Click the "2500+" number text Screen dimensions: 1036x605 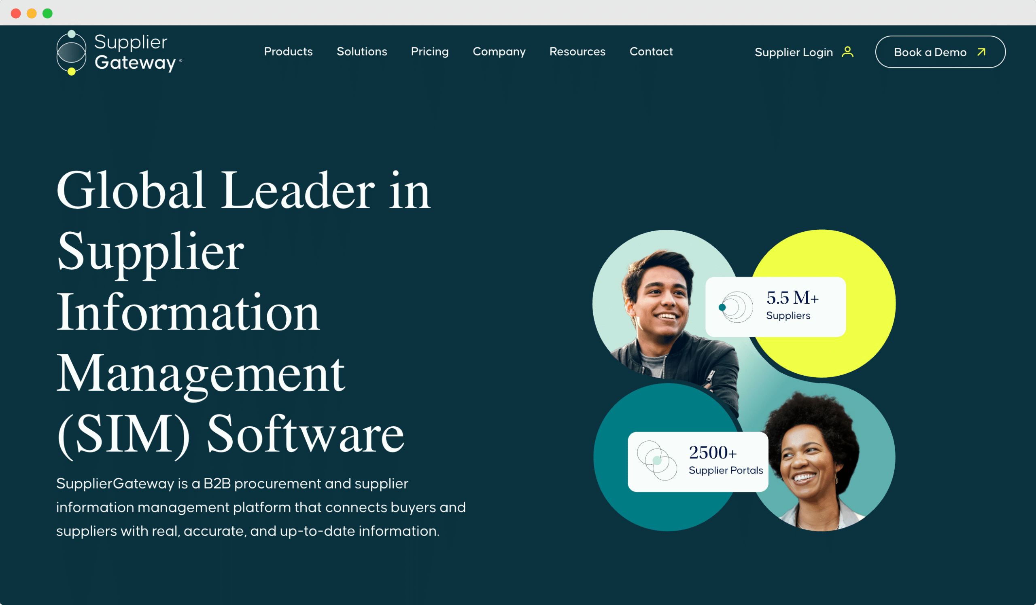(713, 453)
